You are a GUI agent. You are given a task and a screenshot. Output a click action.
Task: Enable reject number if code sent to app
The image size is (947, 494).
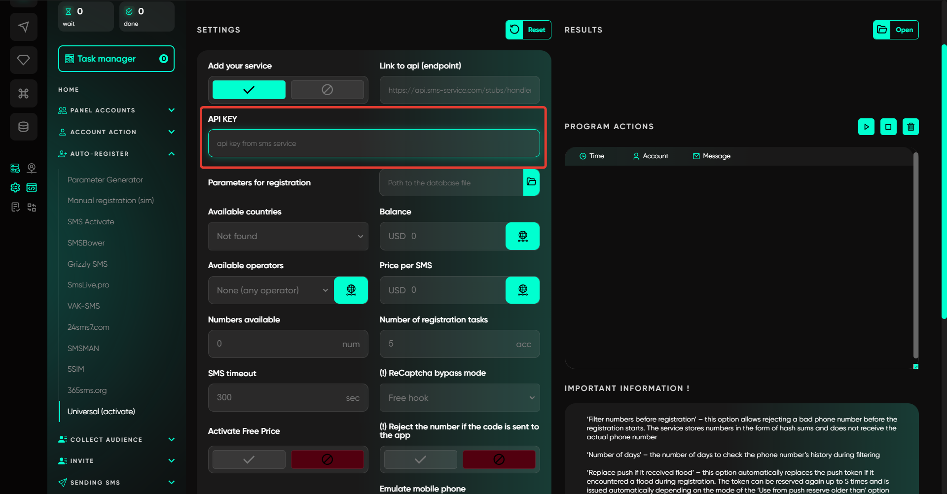420,459
